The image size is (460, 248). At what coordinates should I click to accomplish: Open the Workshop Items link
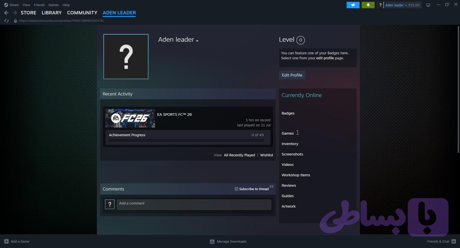tap(296, 175)
